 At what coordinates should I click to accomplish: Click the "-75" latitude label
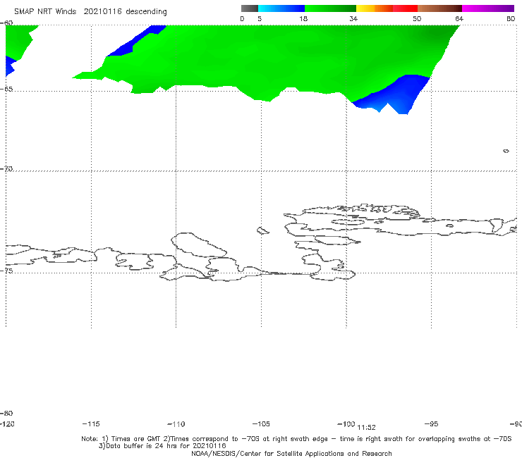(x=6, y=271)
